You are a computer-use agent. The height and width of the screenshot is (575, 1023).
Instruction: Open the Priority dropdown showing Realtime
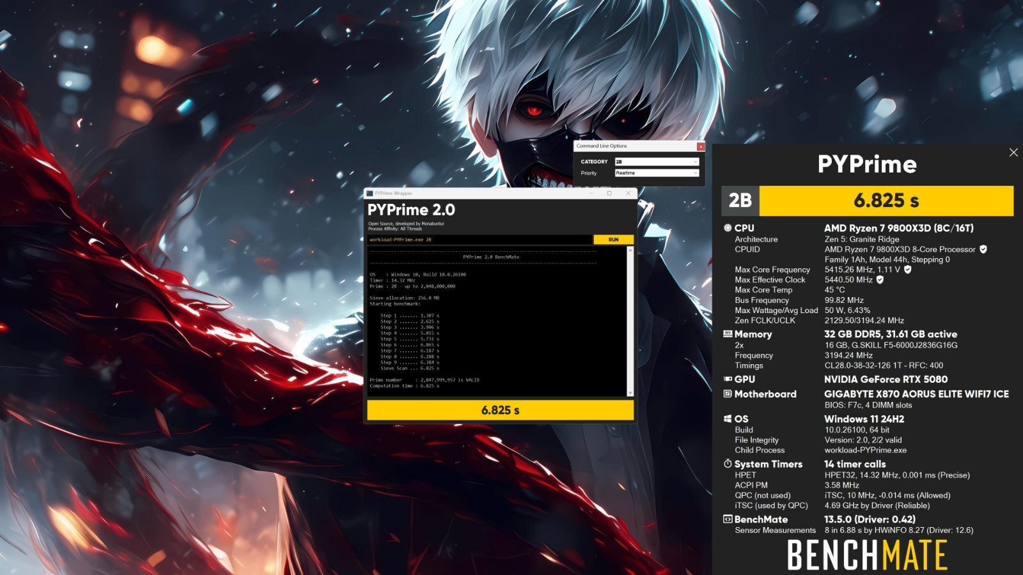pyautogui.click(x=657, y=173)
